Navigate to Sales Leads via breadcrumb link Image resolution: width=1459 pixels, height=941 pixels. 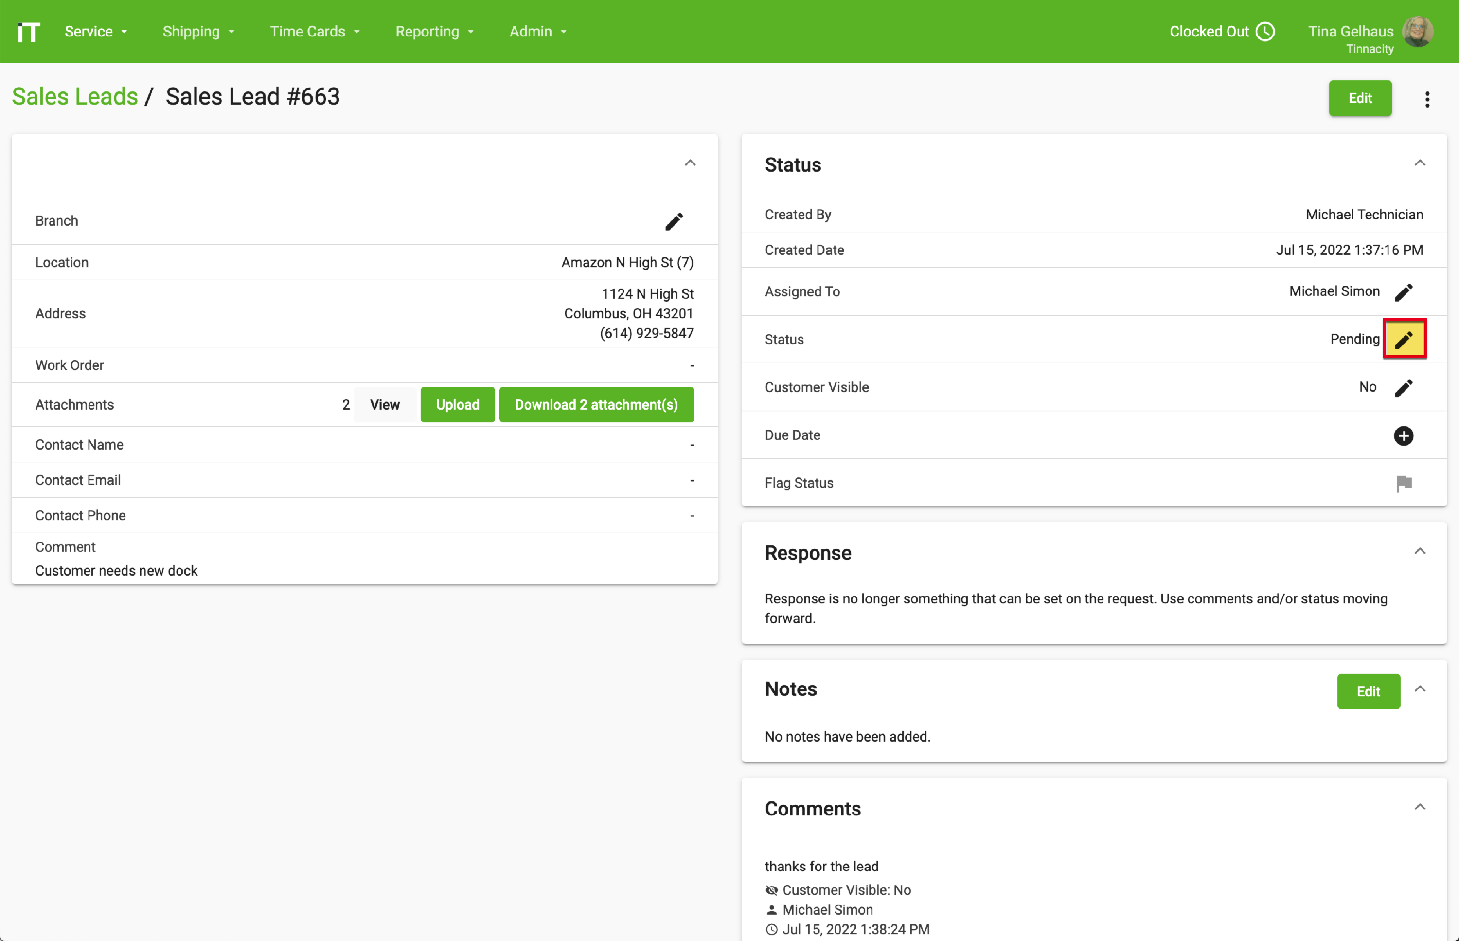(x=74, y=96)
